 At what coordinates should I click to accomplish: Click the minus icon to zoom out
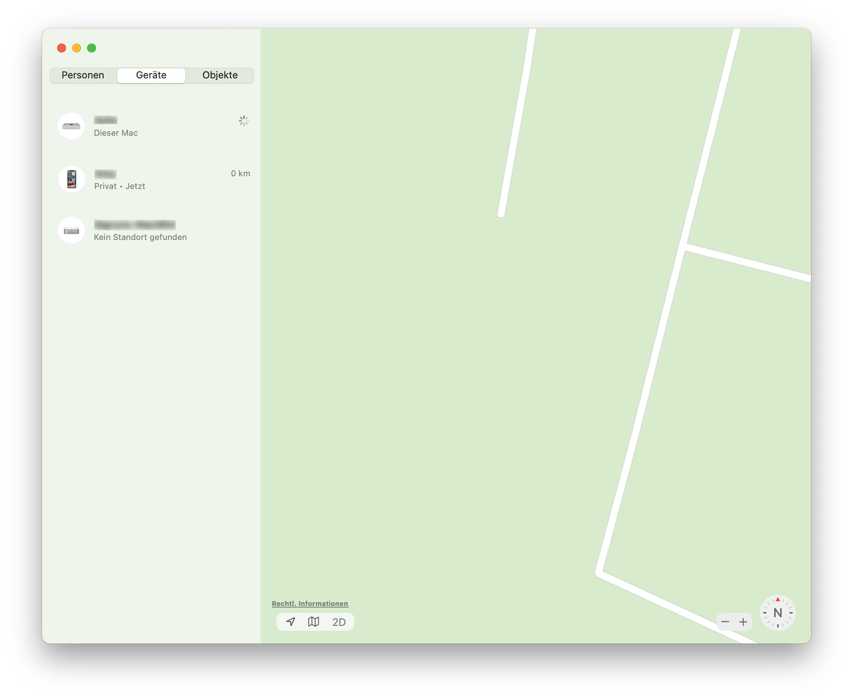[725, 622]
